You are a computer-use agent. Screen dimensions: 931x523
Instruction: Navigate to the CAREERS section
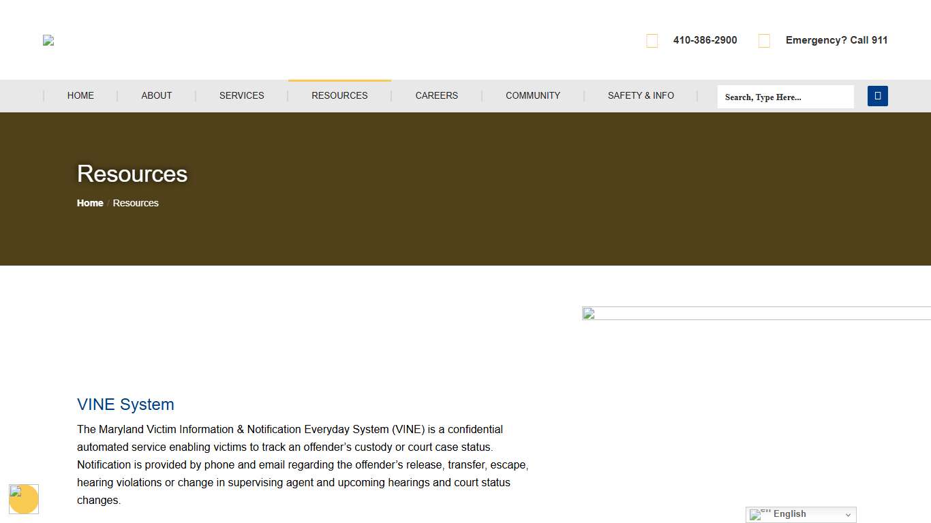pos(436,95)
